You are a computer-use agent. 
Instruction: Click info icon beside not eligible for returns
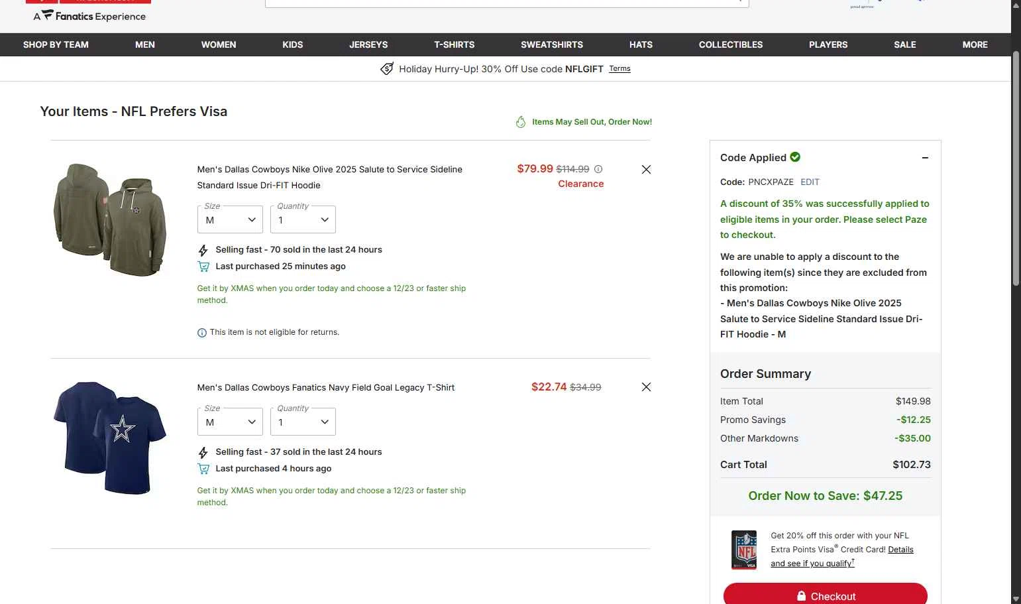coord(202,333)
